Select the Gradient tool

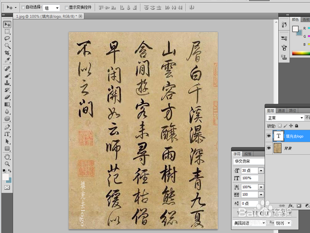(x=7, y=104)
